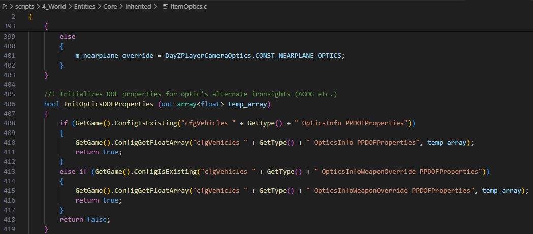Open the 4_World folder breadcrumb
The image size is (533, 234).
(54, 7)
